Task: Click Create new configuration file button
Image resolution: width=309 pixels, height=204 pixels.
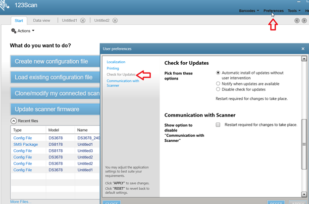Action: [x=51, y=61]
